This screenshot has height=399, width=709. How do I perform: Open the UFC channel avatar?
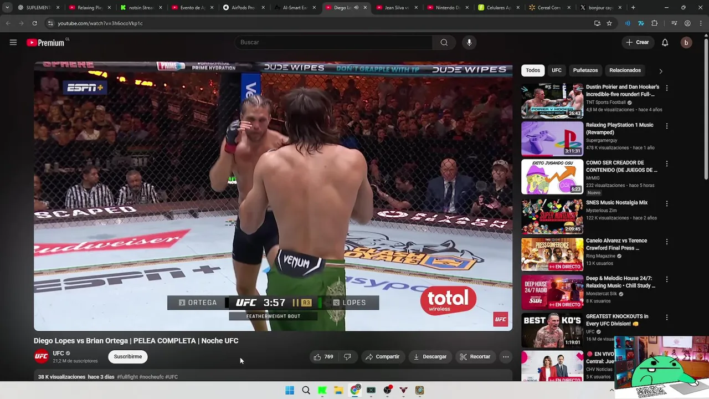click(x=42, y=357)
